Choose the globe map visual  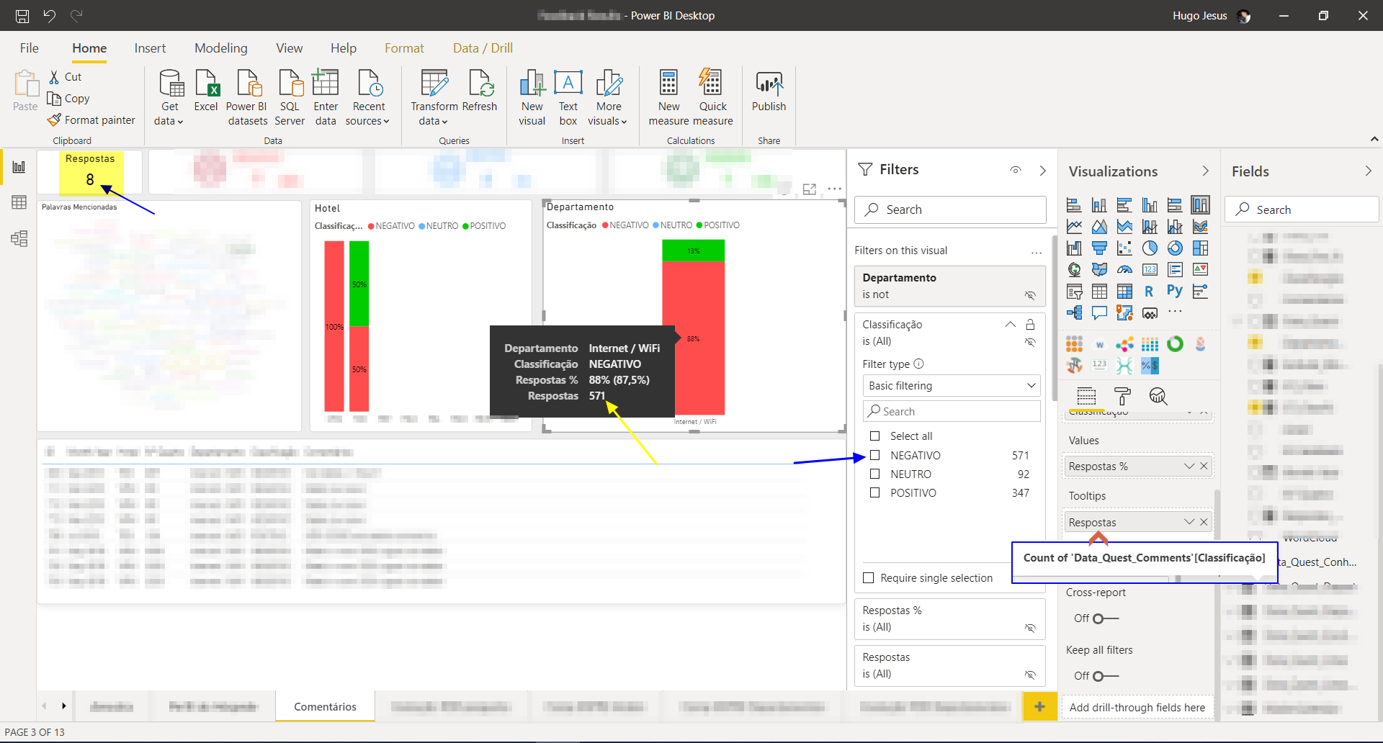[1074, 270]
